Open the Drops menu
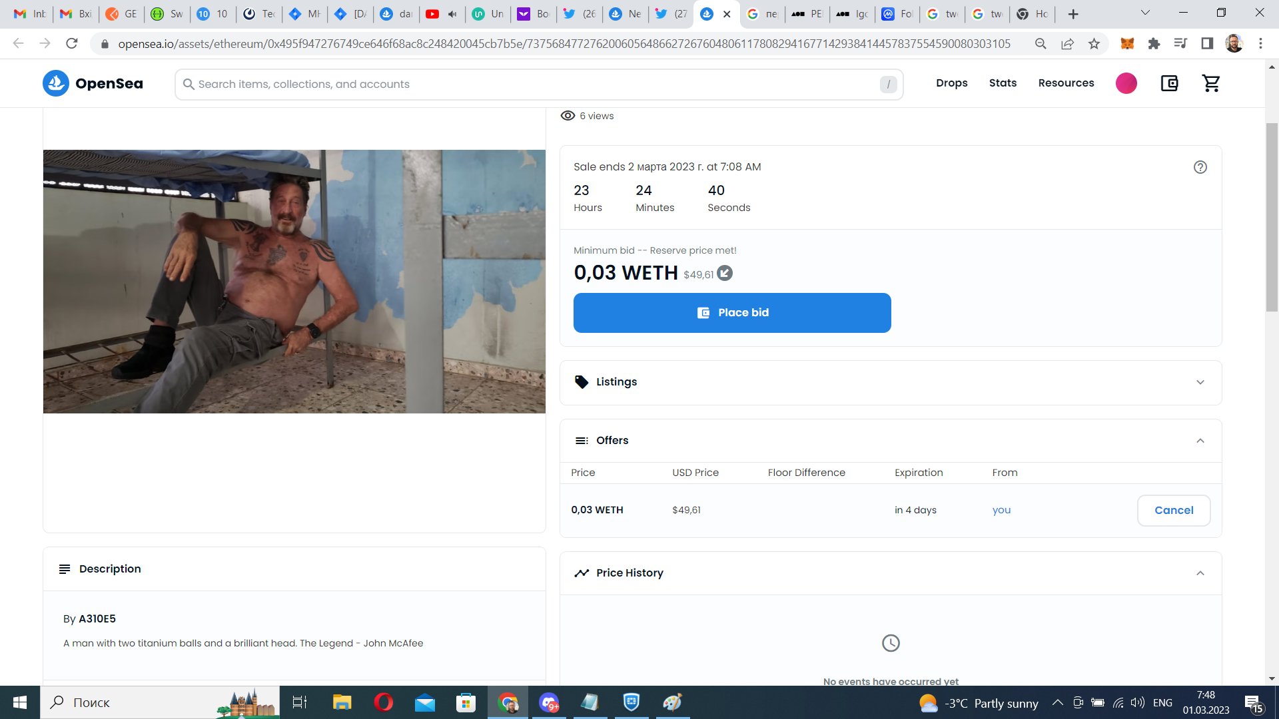 point(951,83)
